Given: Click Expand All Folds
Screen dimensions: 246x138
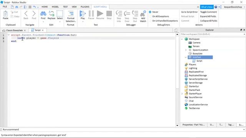Looking at the screenshot, I should click(208, 16).
